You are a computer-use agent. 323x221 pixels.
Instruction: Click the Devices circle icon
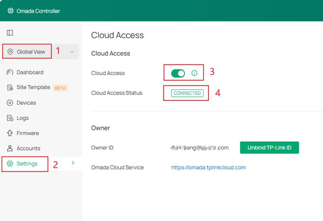(10, 103)
